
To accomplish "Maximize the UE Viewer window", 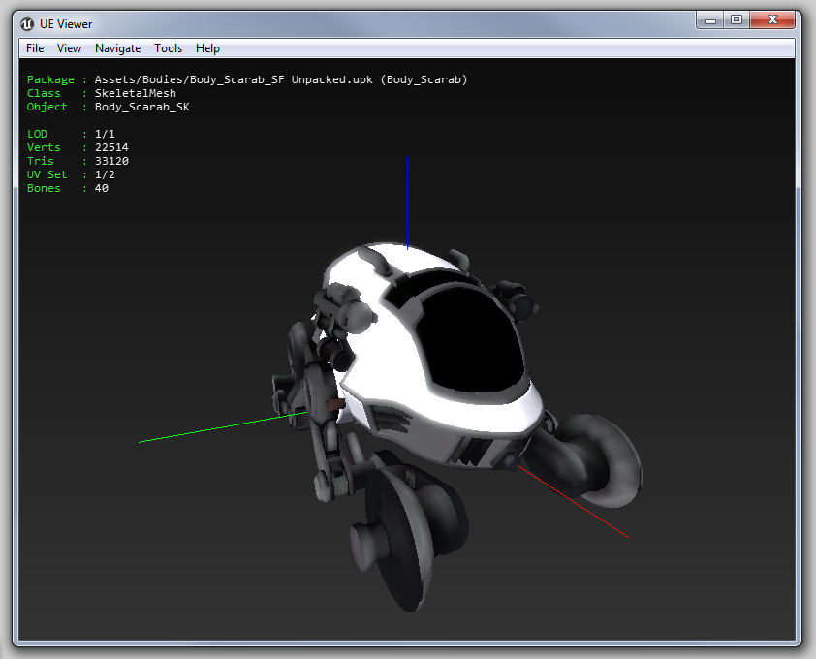I will (x=738, y=19).
